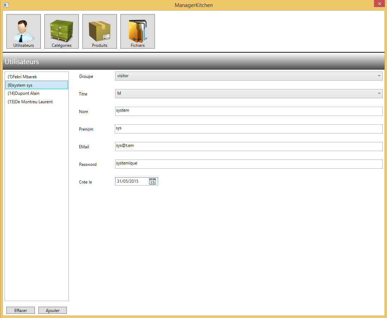The height and width of the screenshot is (318, 387).
Task: Select user (14)Dupont Alain
Action: (37, 93)
